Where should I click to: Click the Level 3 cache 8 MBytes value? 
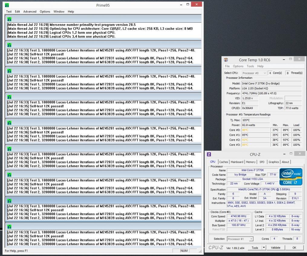[x=277, y=230]
